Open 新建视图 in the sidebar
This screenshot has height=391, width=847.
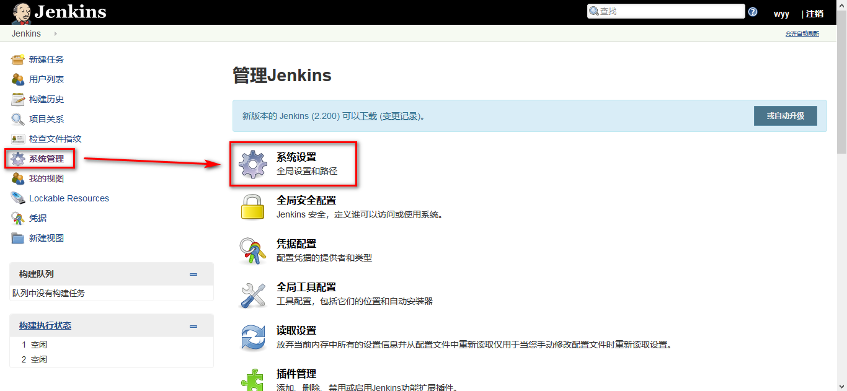[47, 238]
